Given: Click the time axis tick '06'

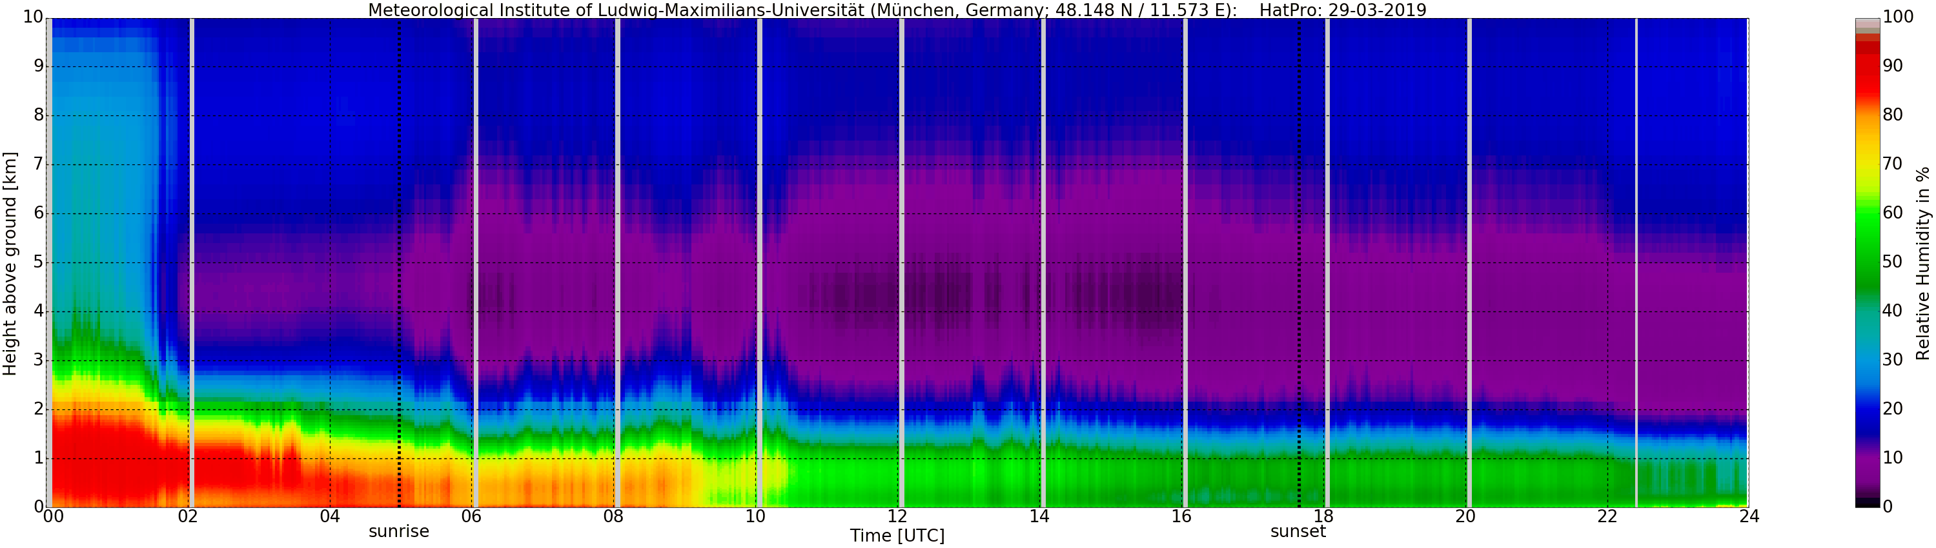Looking at the screenshot, I should 471,516.
